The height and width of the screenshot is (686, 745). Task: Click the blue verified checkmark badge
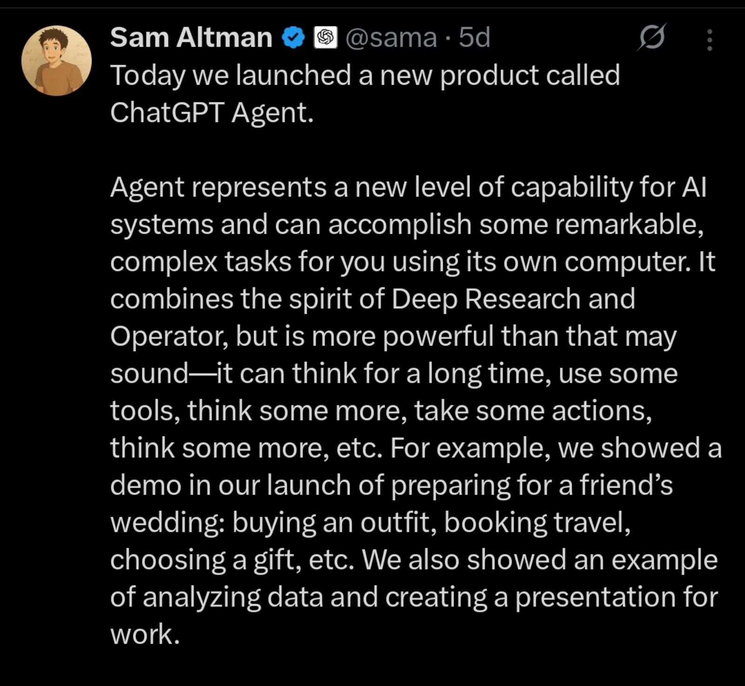(x=293, y=38)
